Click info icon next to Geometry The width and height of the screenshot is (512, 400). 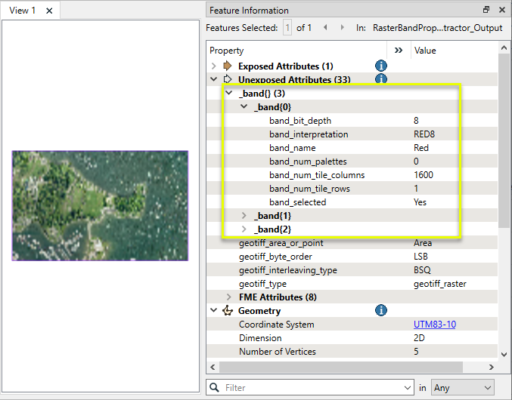(381, 311)
